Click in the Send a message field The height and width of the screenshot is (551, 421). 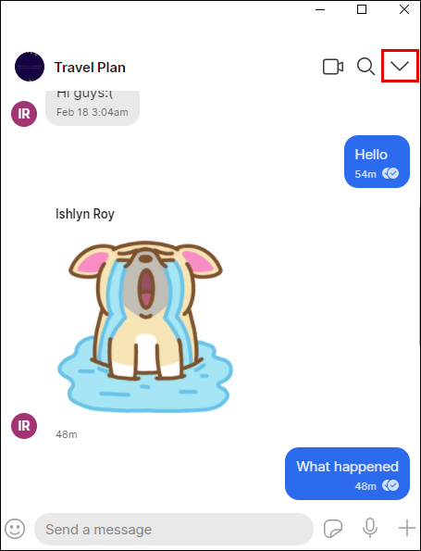click(x=174, y=529)
